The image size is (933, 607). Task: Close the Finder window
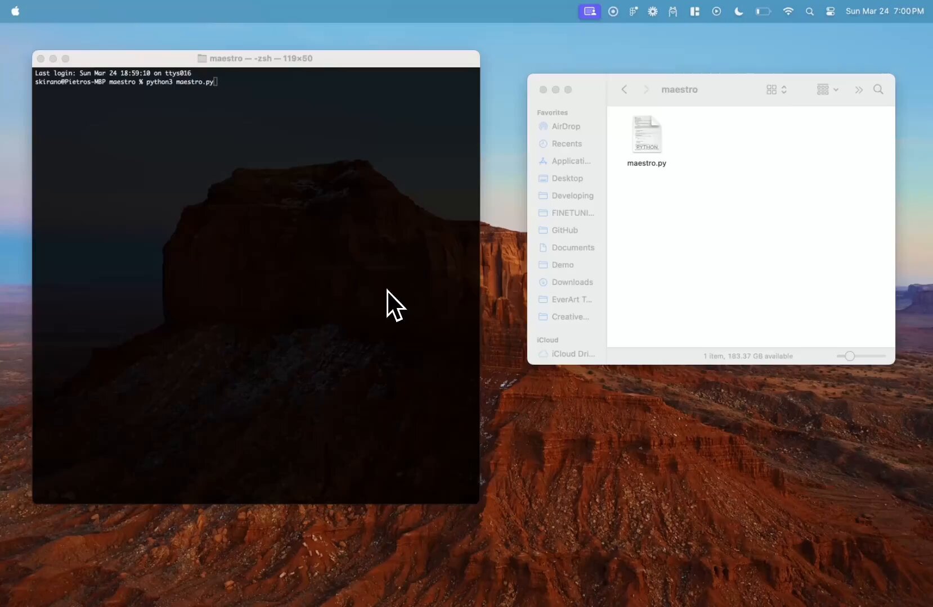pos(543,89)
